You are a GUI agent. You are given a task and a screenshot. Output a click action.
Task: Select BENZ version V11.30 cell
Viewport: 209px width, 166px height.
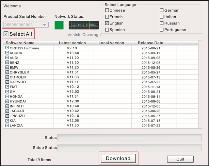pyautogui.click(x=73, y=63)
